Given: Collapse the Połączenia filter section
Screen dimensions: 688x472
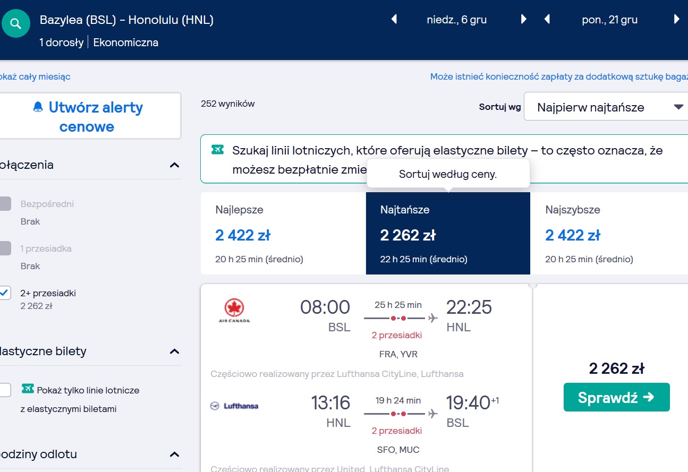Looking at the screenshot, I should (174, 165).
